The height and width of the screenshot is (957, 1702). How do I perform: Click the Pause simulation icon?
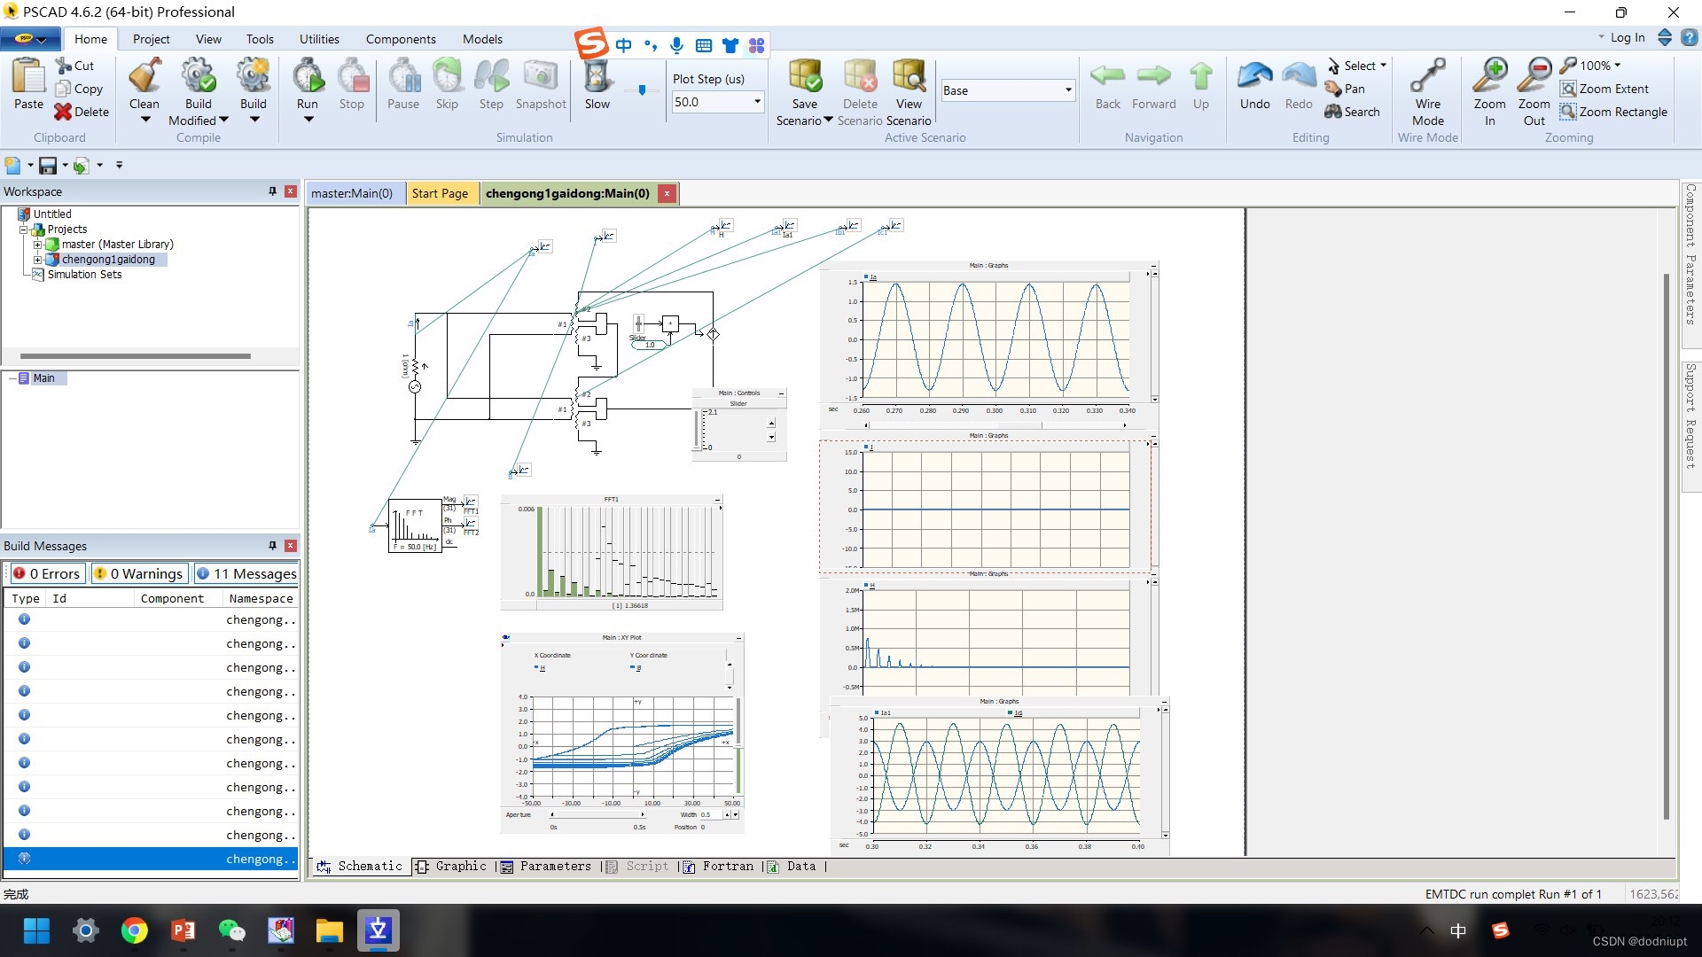pyautogui.click(x=403, y=76)
